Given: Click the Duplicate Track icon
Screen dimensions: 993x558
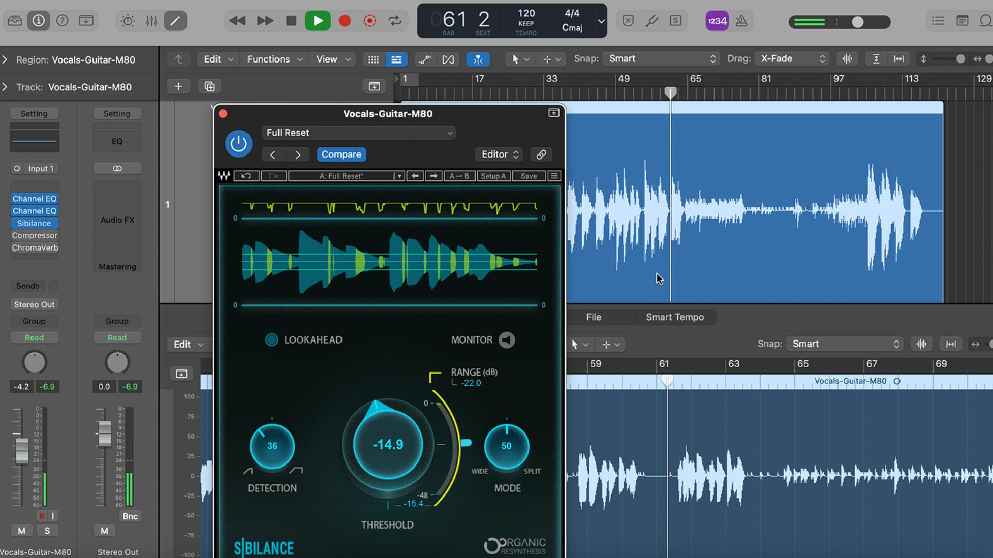Looking at the screenshot, I should (209, 86).
